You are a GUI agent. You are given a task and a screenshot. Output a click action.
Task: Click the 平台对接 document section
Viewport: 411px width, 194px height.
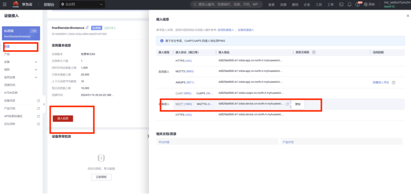click(x=217, y=142)
